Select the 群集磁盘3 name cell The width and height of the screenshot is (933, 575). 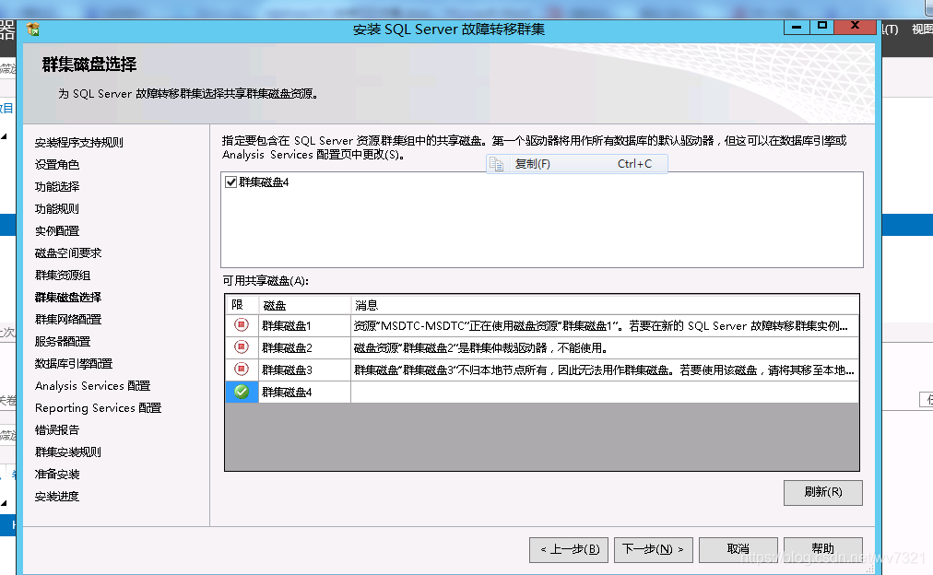[304, 370]
